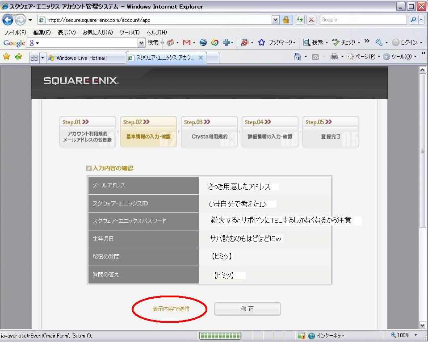428x342 pixels.
Task: Open the ページ(P) command bar menu
Action: [x=363, y=57]
